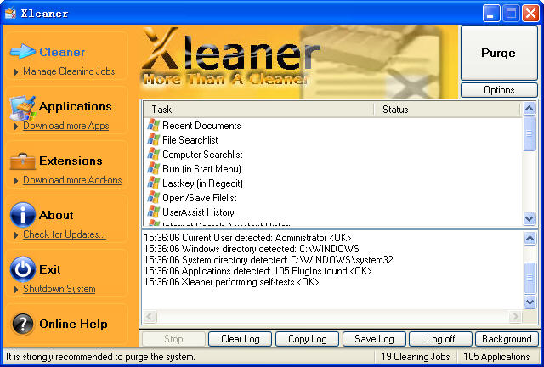Click the Cleaner blue arrow icon
This screenshot has width=544, height=367.
23,51
